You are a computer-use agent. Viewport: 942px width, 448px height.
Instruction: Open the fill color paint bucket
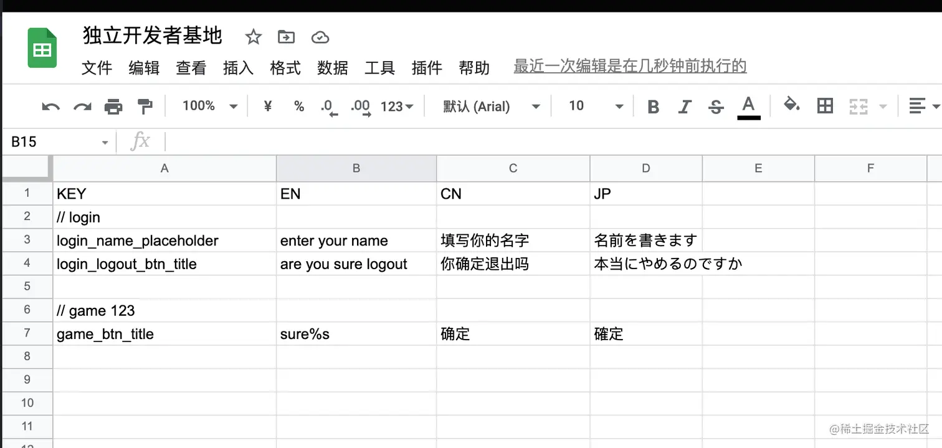pos(791,105)
